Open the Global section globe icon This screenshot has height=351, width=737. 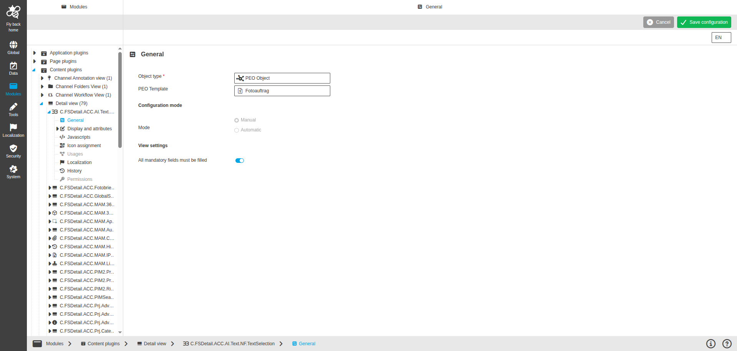point(13,45)
